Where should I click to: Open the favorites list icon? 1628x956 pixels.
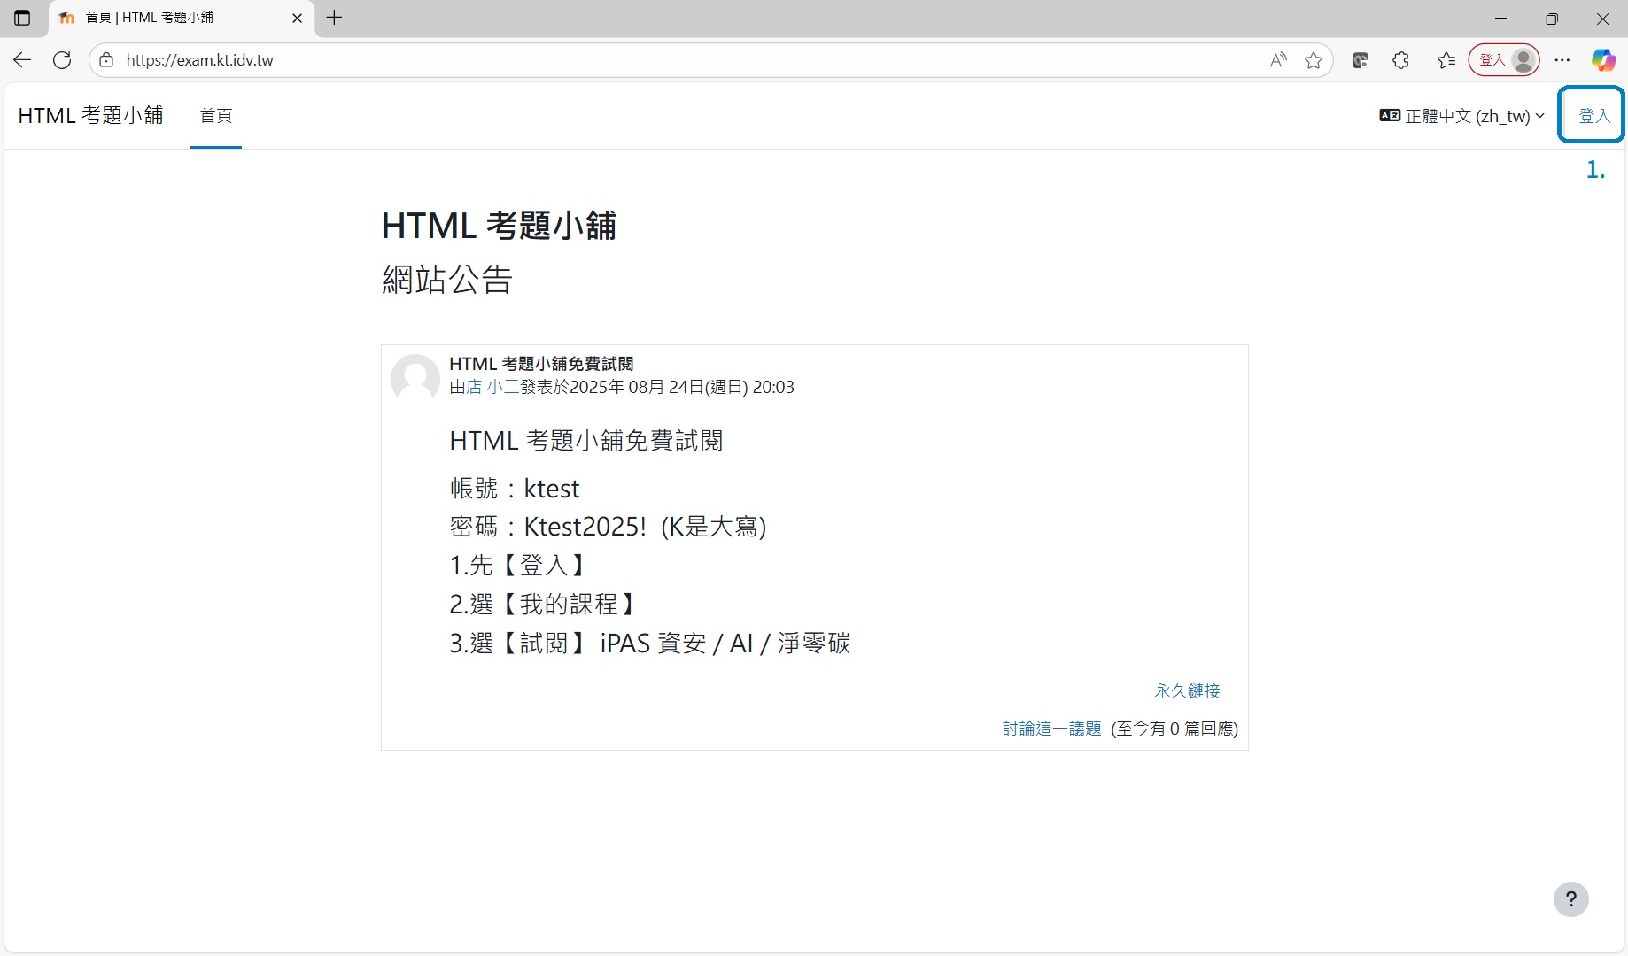[x=1446, y=60]
